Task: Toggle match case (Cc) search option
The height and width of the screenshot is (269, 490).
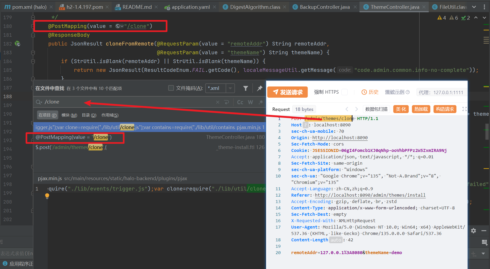Action: [x=240, y=102]
